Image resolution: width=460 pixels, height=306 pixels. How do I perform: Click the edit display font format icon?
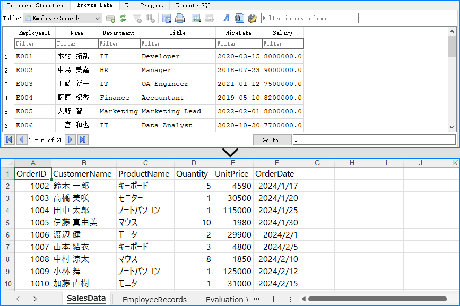pos(226,18)
